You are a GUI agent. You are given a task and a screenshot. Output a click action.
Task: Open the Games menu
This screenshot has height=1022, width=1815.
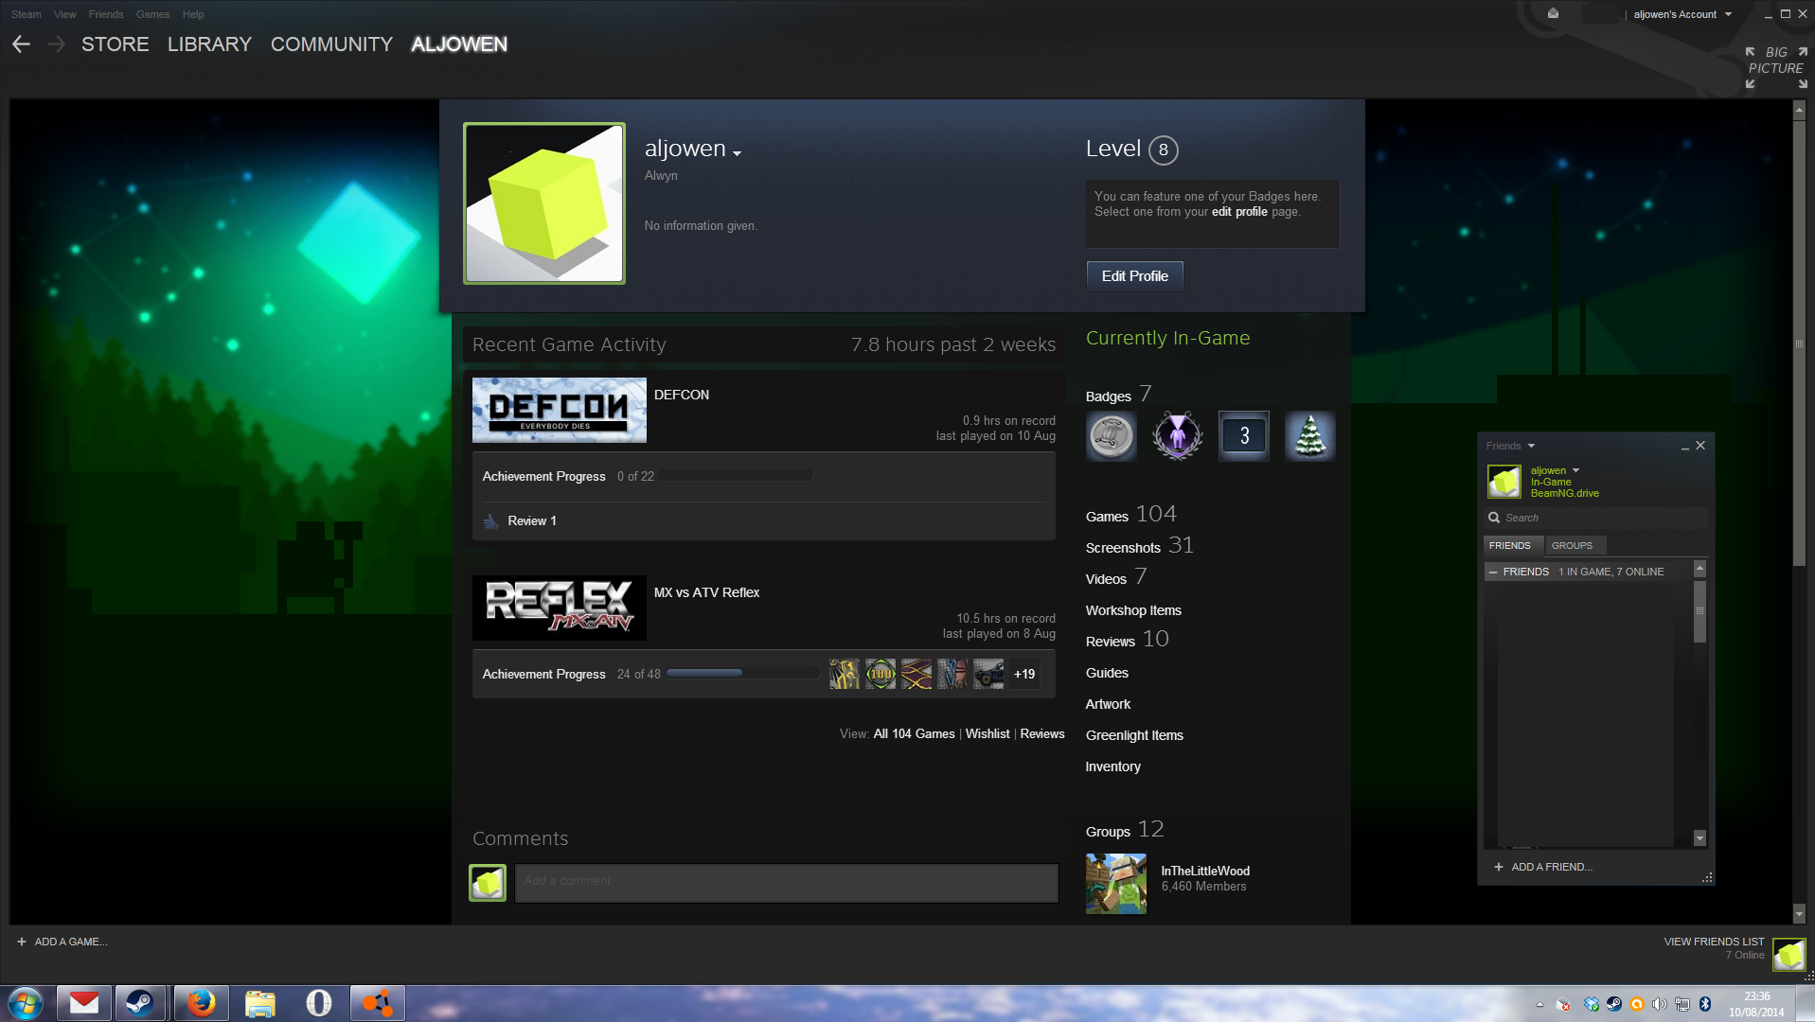click(152, 14)
